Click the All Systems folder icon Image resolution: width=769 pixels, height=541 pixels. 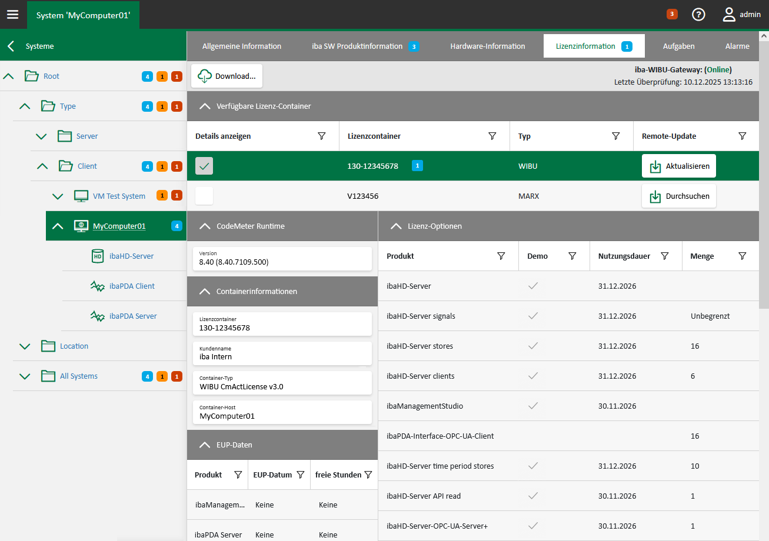pyautogui.click(x=48, y=376)
